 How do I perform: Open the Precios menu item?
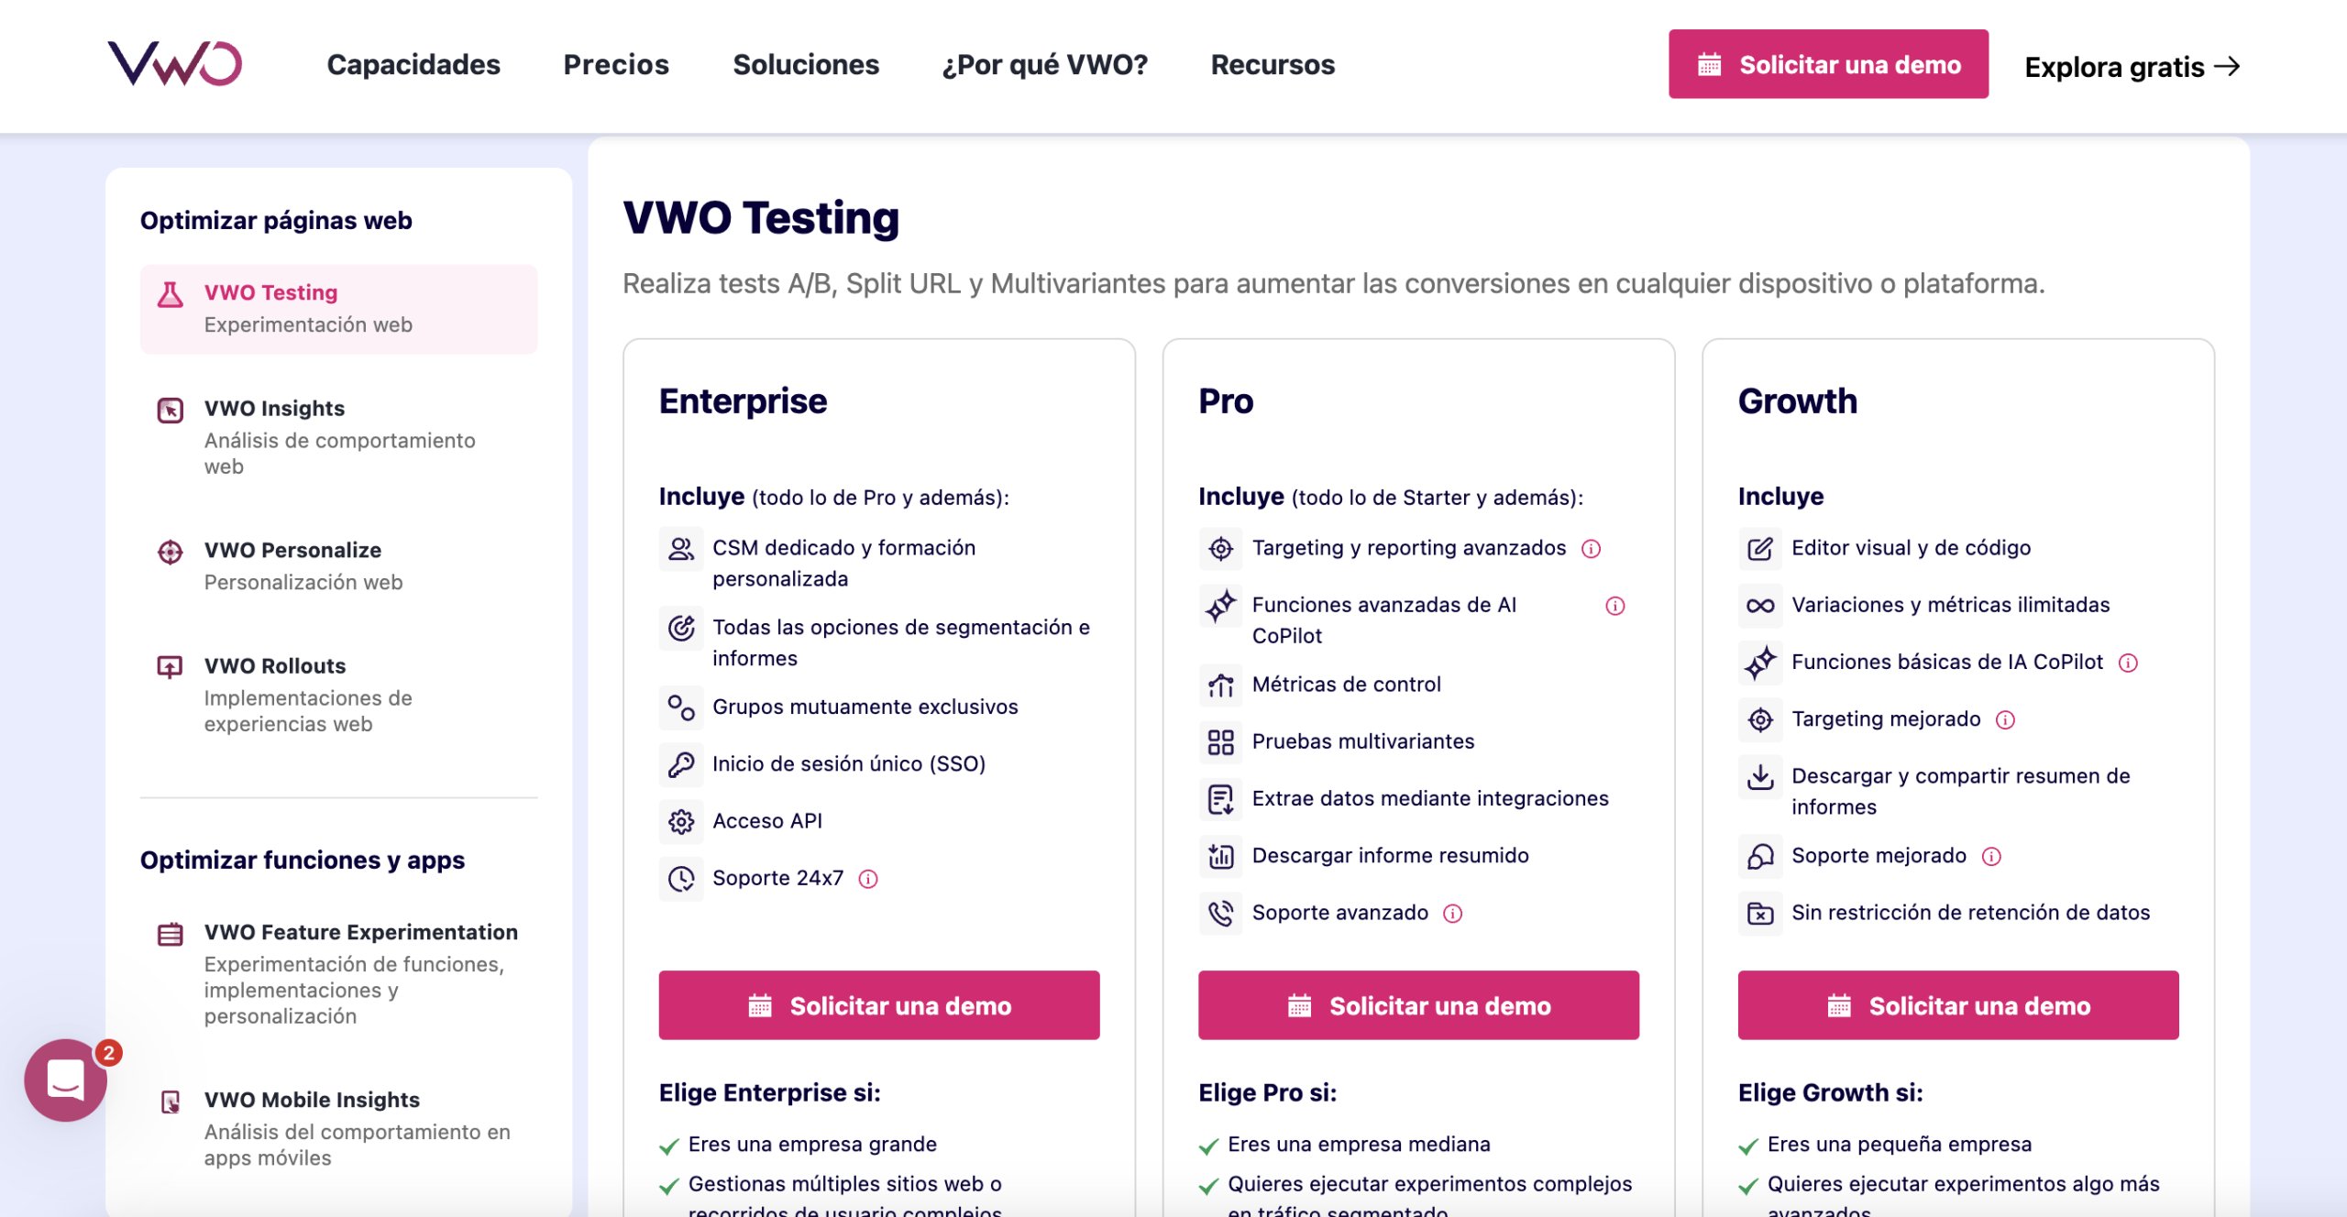pyautogui.click(x=616, y=64)
